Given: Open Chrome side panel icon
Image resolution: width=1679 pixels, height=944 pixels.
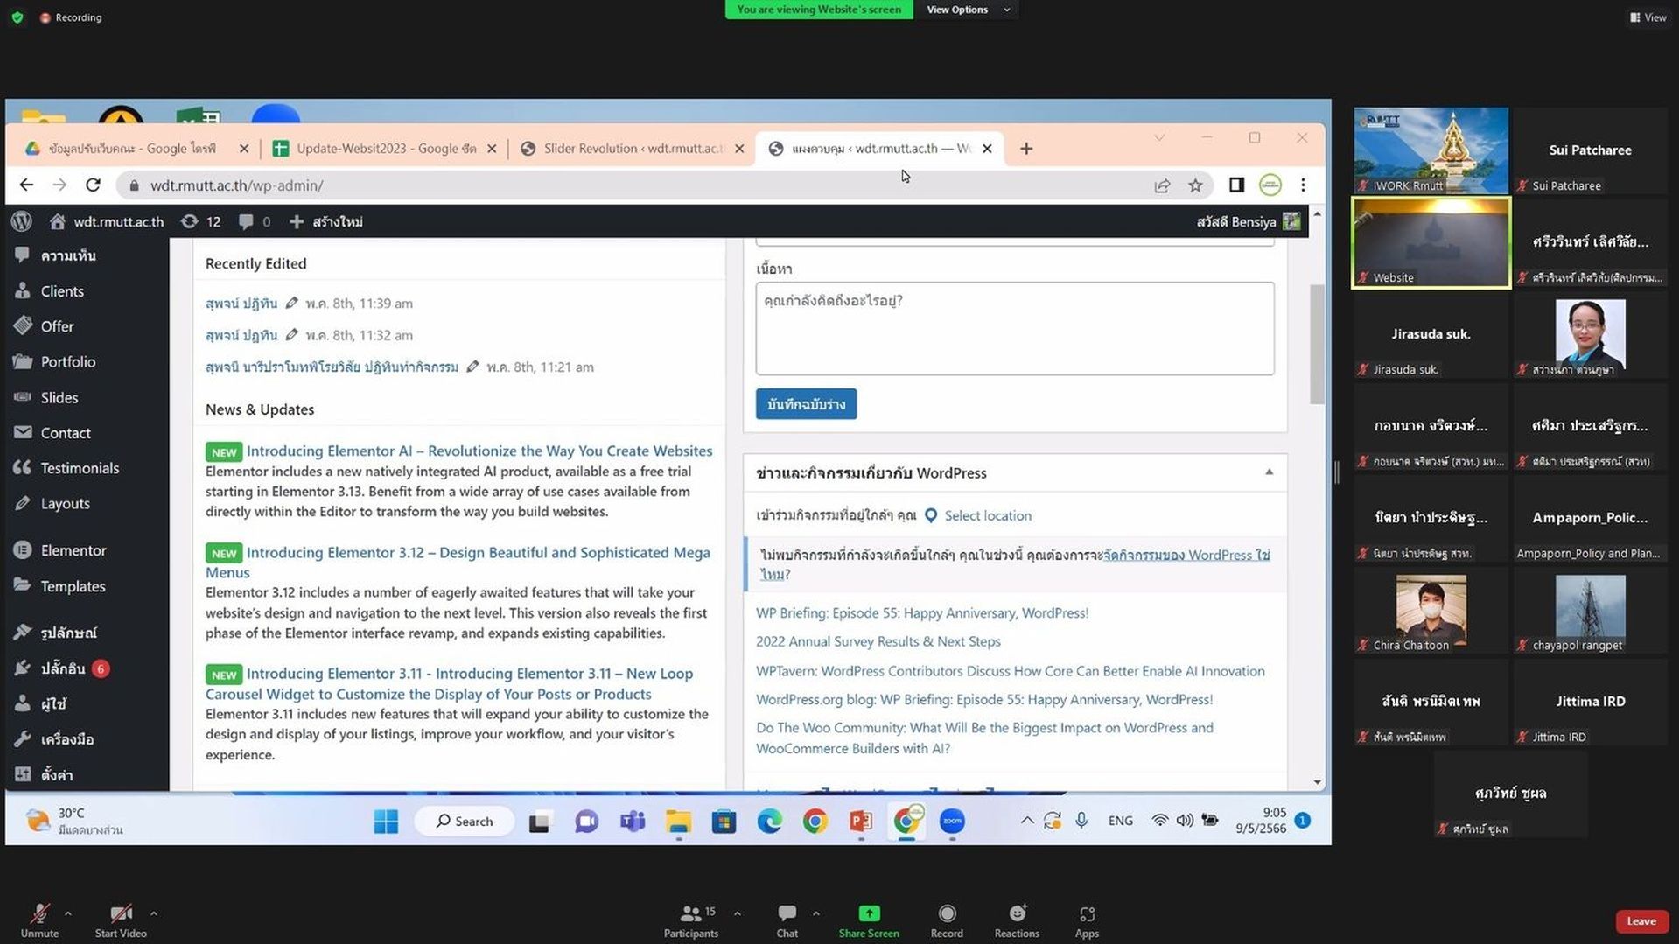Looking at the screenshot, I should pyautogui.click(x=1236, y=185).
